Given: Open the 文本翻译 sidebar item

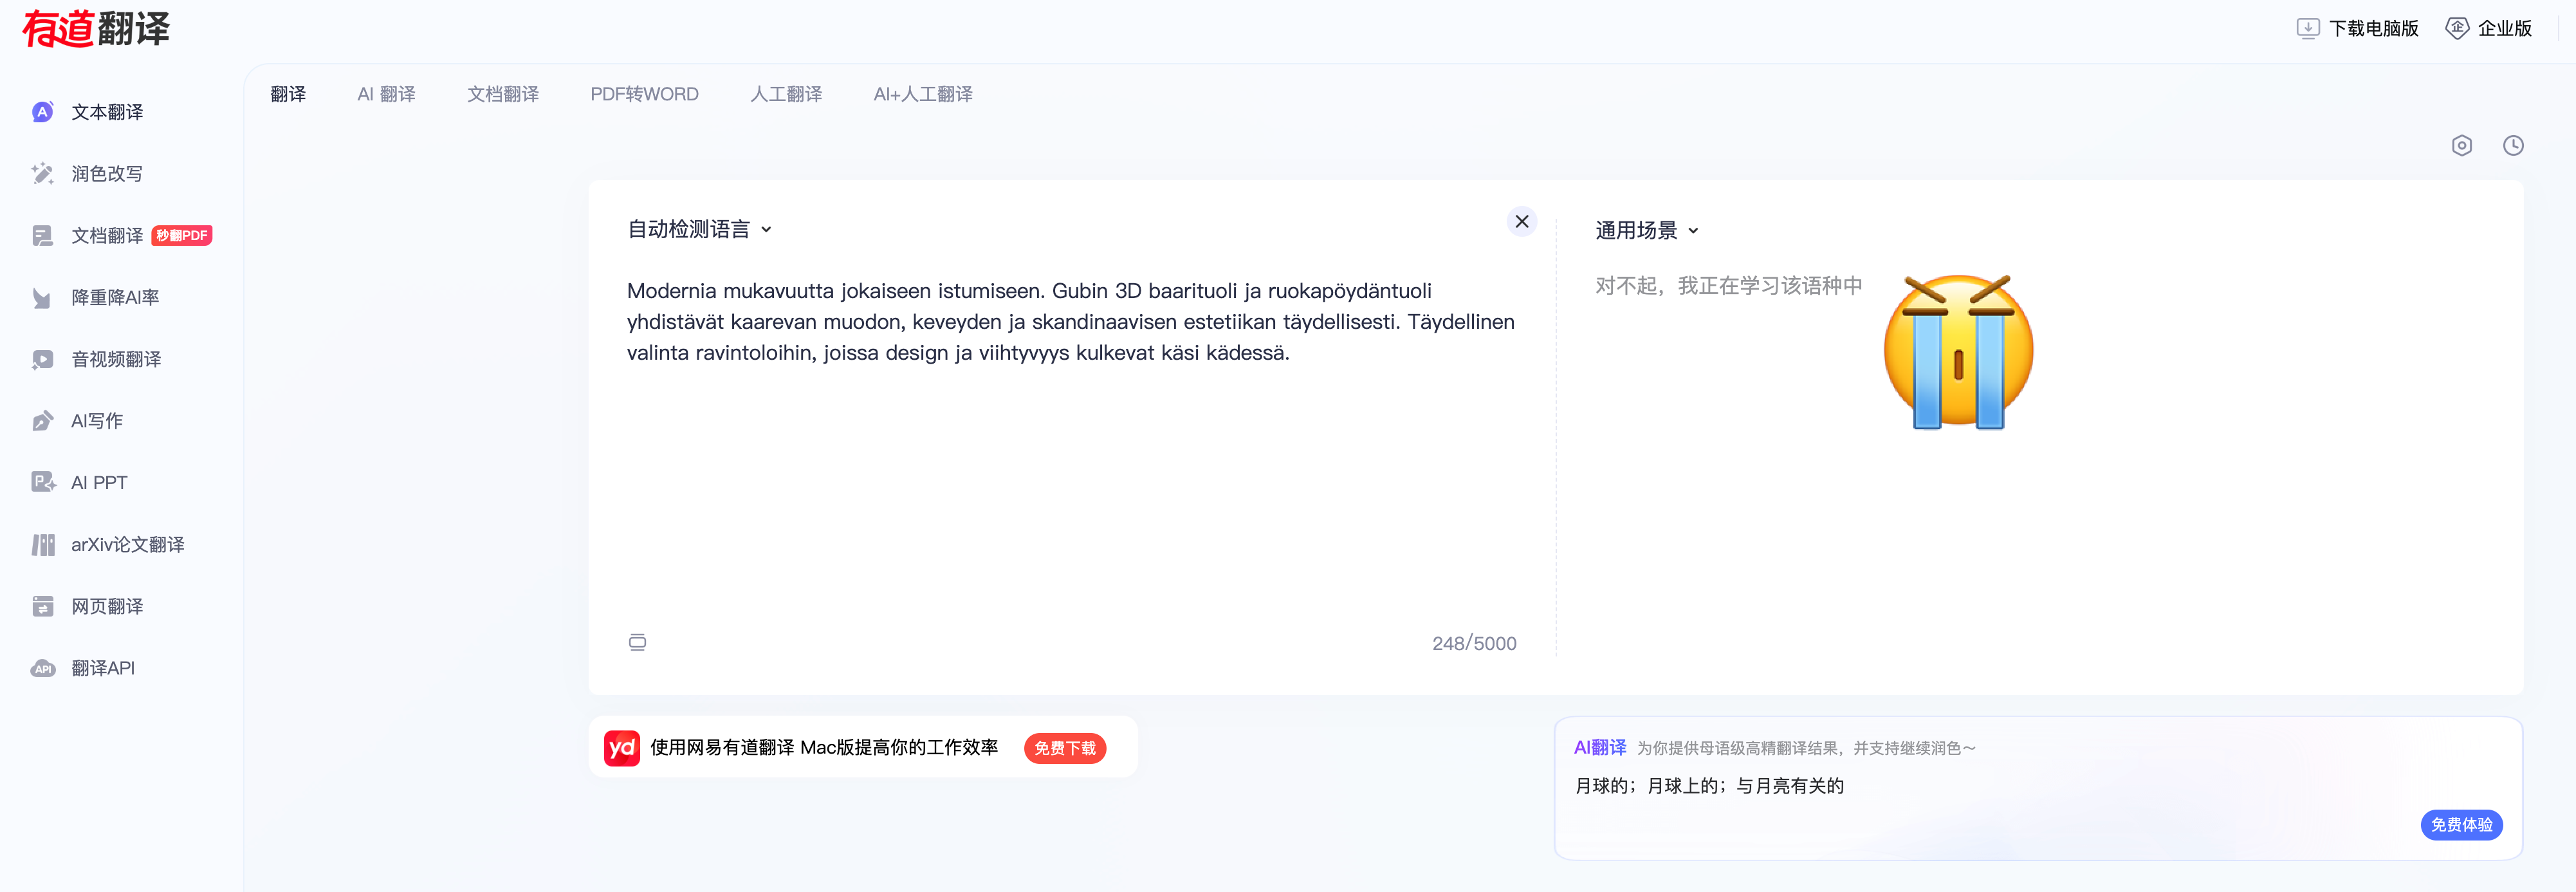Looking at the screenshot, I should tap(106, 112).
